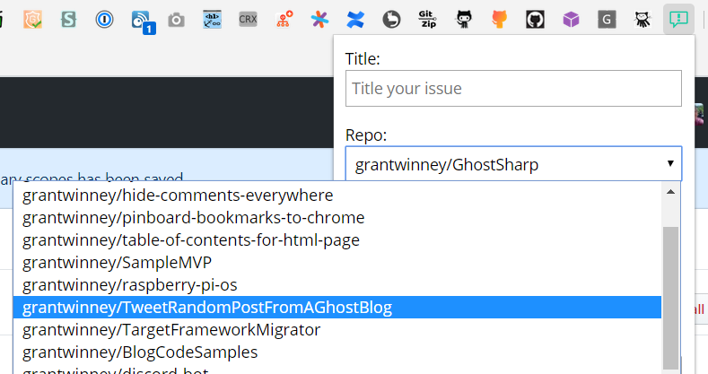
Task: Click the purple cube extension icon
Action: (571, 19)
